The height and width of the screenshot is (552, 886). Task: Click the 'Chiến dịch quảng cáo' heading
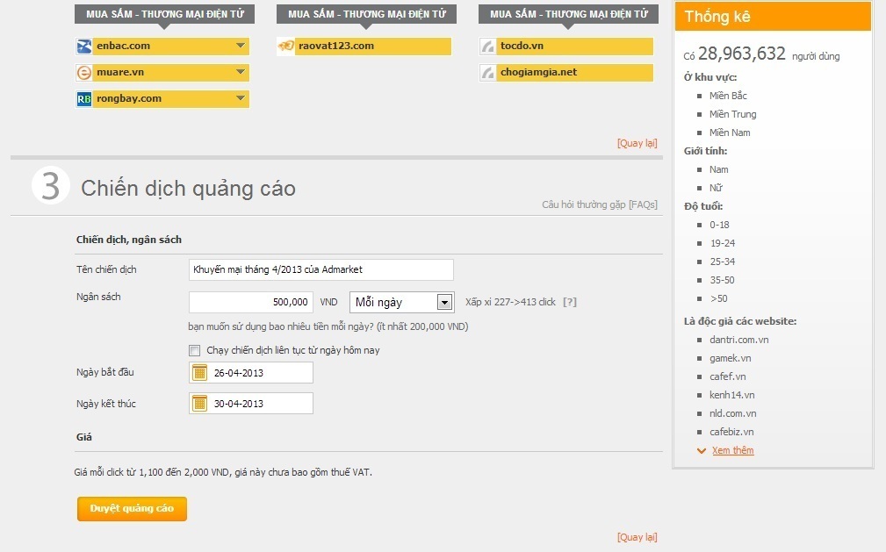click(188, 188)
